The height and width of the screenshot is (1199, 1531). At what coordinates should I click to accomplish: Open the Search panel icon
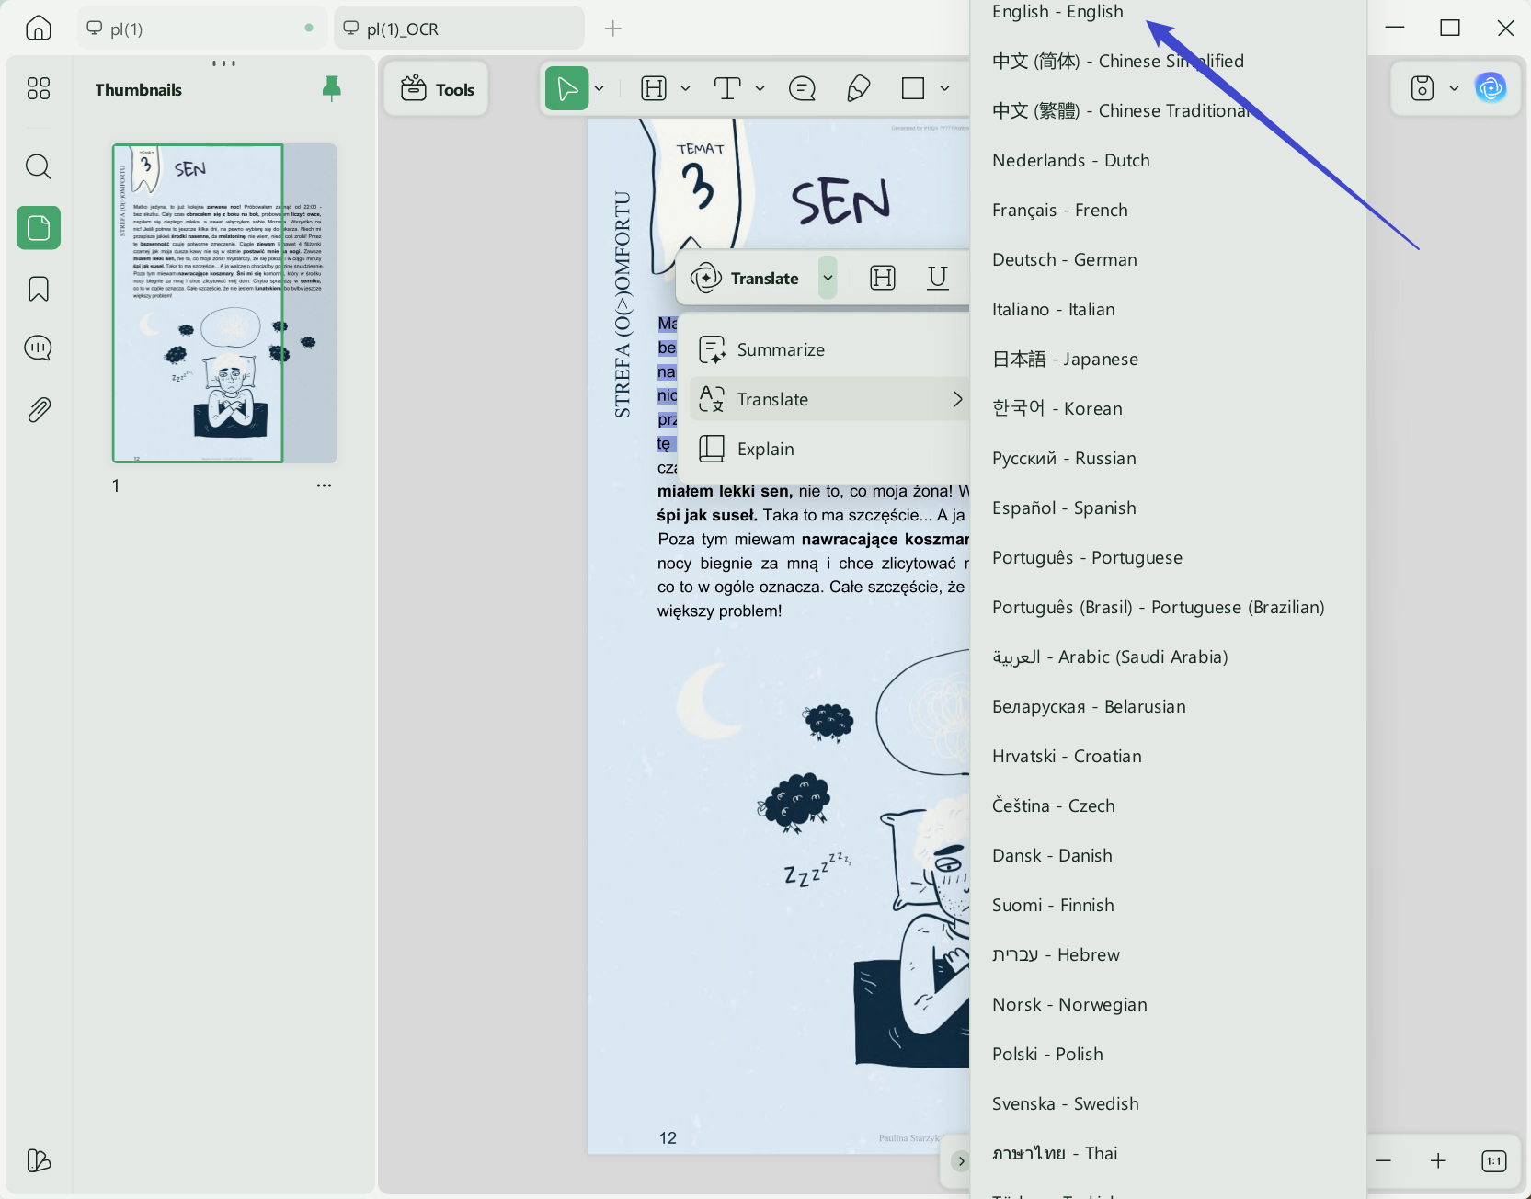[x=39, y=166]
